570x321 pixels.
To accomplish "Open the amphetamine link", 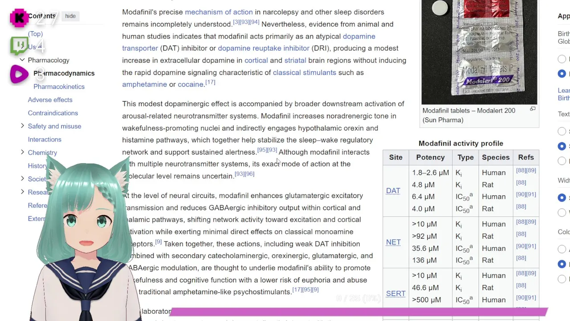I will (144, 84).
